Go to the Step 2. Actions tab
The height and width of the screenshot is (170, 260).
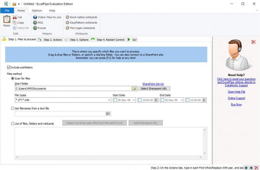click(50, 40)
